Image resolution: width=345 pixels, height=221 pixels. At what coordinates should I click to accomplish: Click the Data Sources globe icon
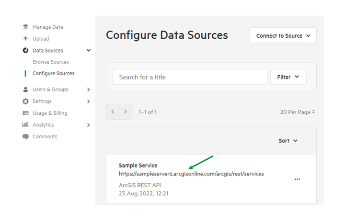25,50
